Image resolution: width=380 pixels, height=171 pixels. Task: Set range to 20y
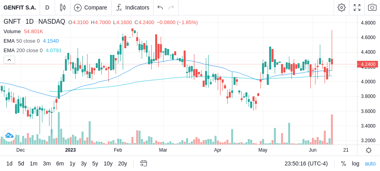[122, 164]
